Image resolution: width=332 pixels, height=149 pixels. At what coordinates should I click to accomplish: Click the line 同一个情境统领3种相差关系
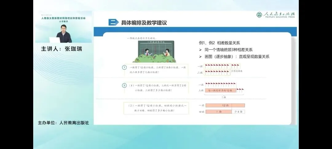[228, 50]
